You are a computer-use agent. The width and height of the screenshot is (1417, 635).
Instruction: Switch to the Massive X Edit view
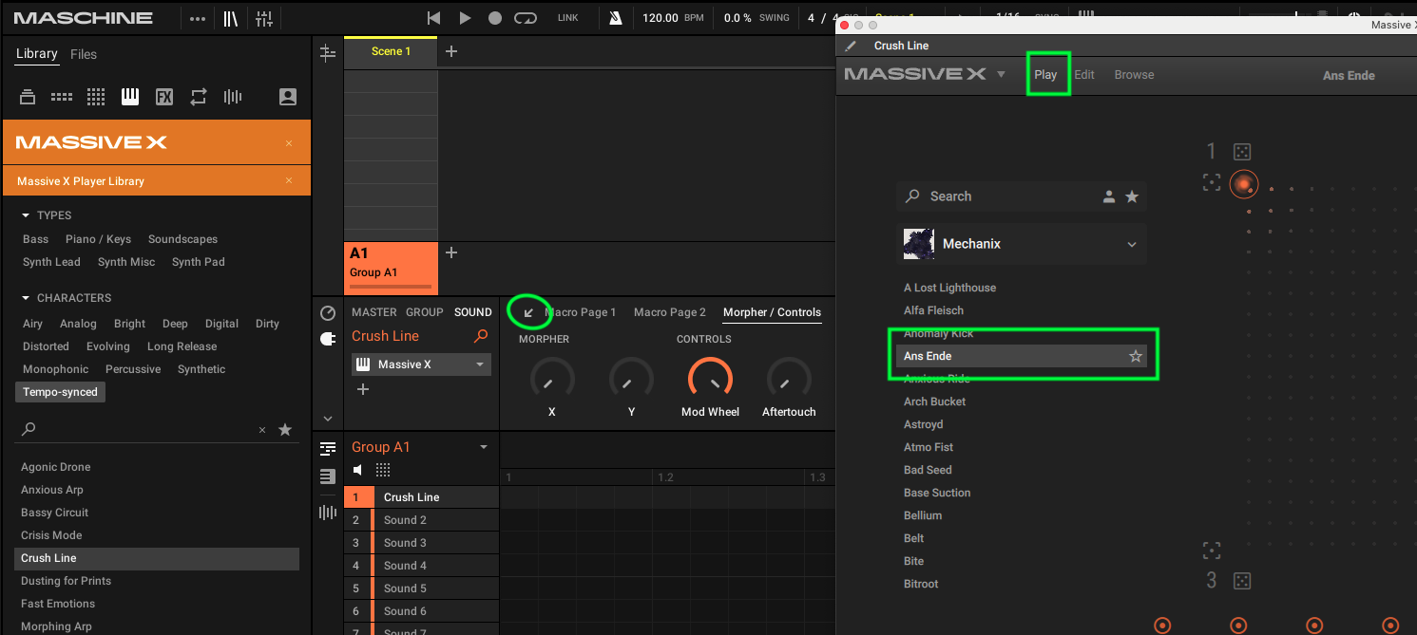point(1084,75)
